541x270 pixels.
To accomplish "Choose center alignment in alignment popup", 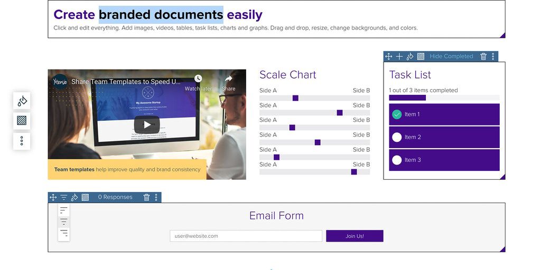I will click(64, 221).
